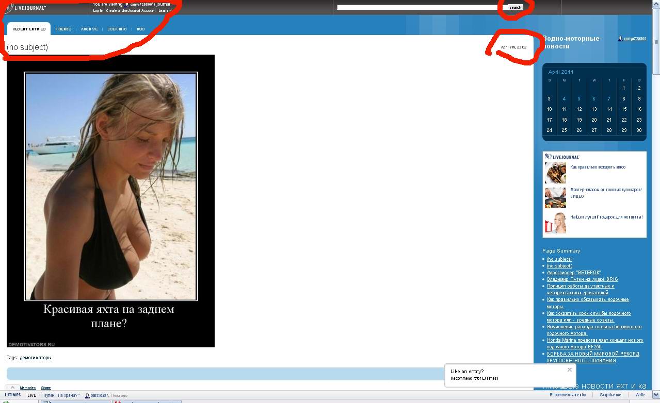Click the women's gift ad thumbnail

[x=555, y=223]
